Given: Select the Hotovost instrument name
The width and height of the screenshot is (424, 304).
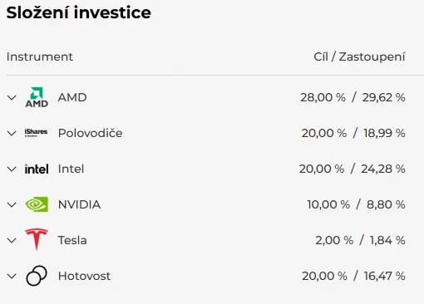Looking at the screenshot, I should click(84, 276).
